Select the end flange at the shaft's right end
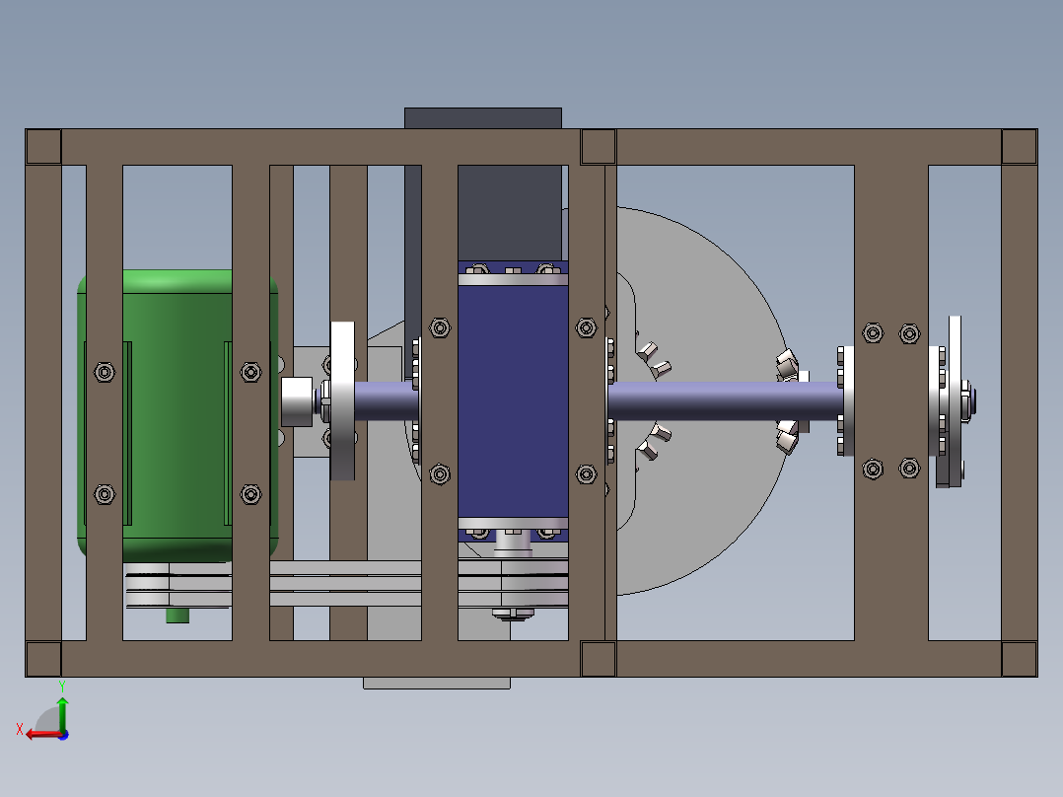Viewport: 1063px width, 797px height. (x=955, y=400)
